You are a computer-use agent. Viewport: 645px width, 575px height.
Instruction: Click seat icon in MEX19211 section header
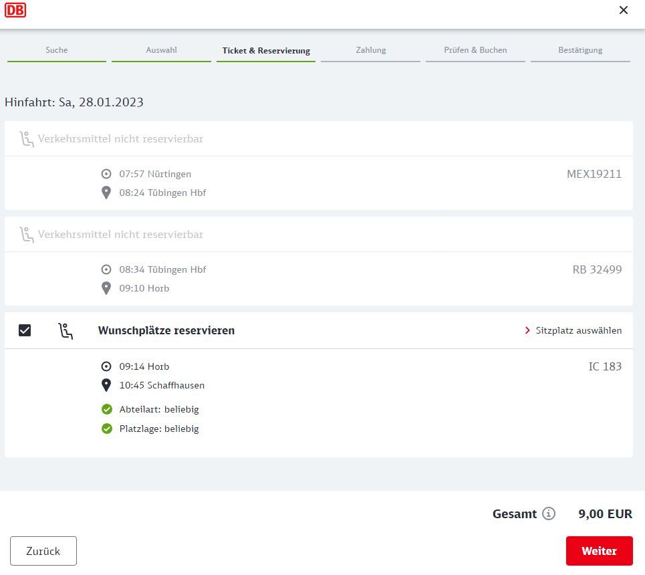27,139
